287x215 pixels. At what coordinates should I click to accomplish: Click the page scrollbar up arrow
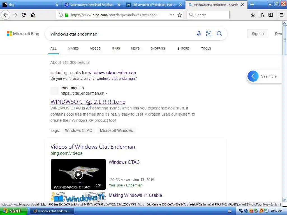point(284,23)
